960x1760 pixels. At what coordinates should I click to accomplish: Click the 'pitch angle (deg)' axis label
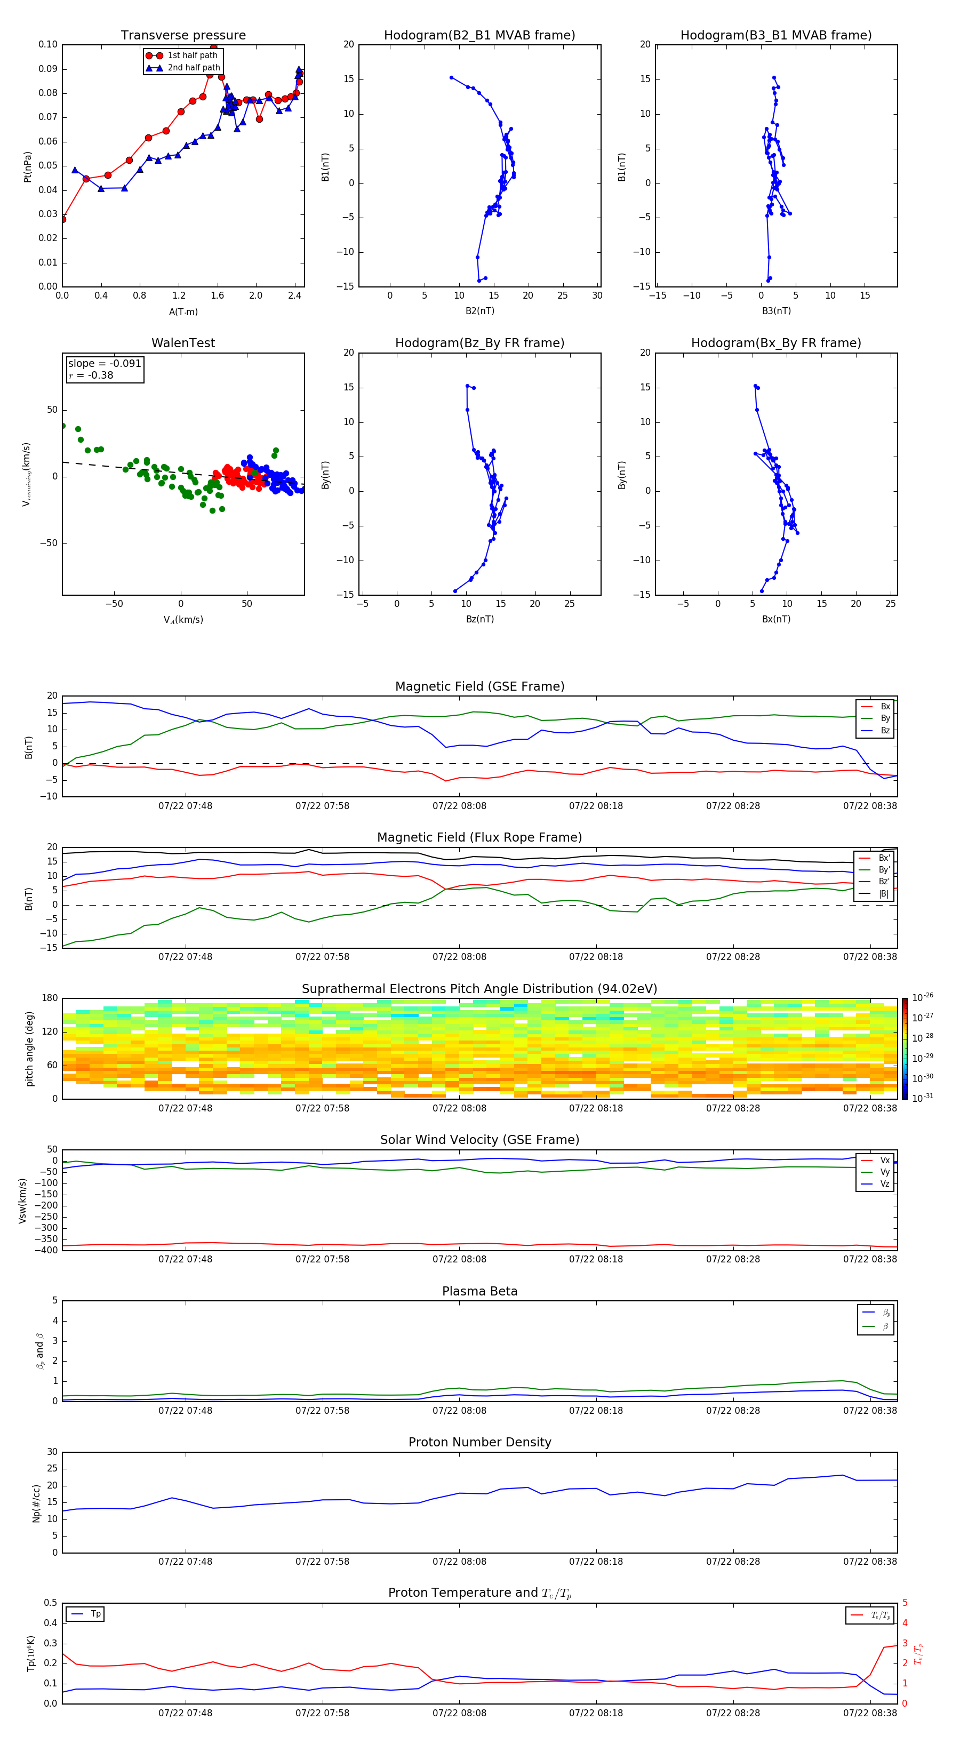pos(29,1049)
